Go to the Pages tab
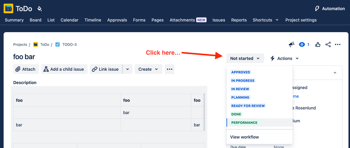 coord(158,20)
